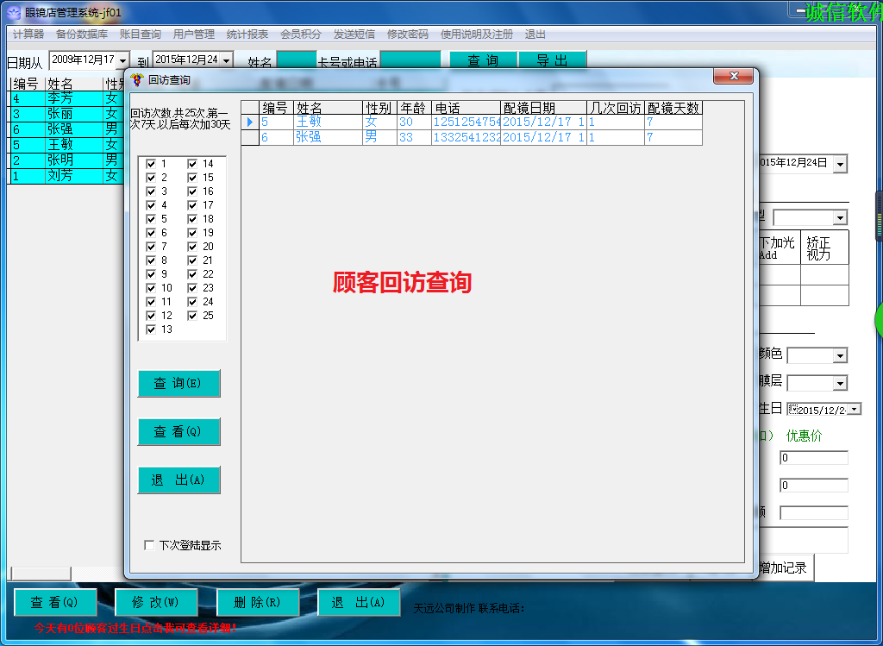The width and height of the screenshot is (883, 646).
Task: Enable 下次登陆显示 checkbox
Action: [x=149, y=545]
